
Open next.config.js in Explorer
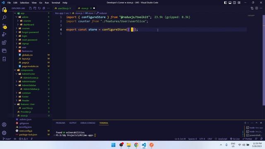(26, 131)
